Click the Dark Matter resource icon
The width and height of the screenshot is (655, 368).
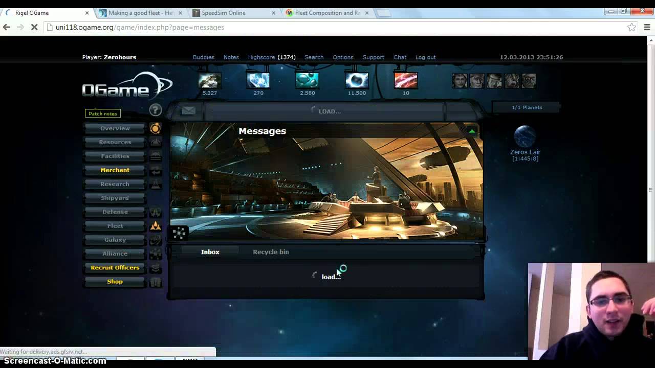point(406,81)
